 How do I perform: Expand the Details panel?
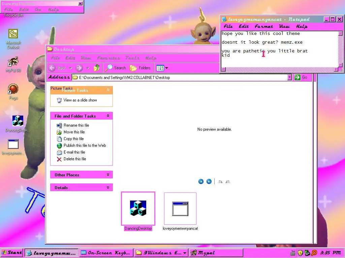pyautogui.click(x=108, y=187)
